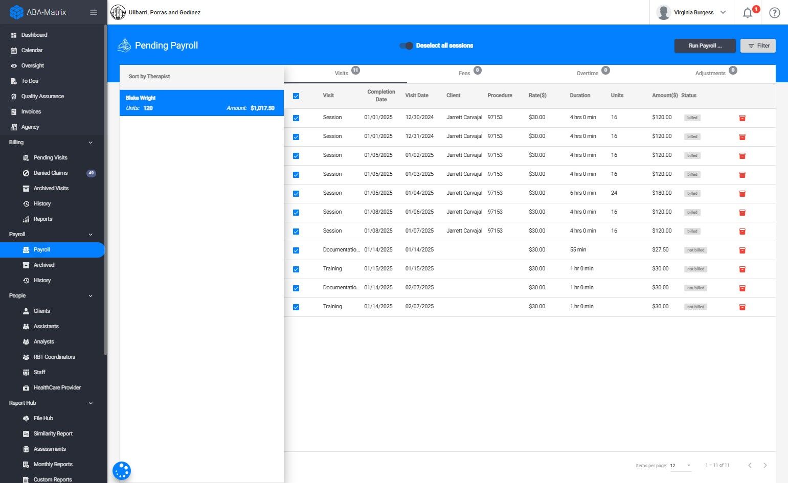The image size is (788, 483).
Task: Click the ABA-Matrix logo icon
Action: [16, 12]
